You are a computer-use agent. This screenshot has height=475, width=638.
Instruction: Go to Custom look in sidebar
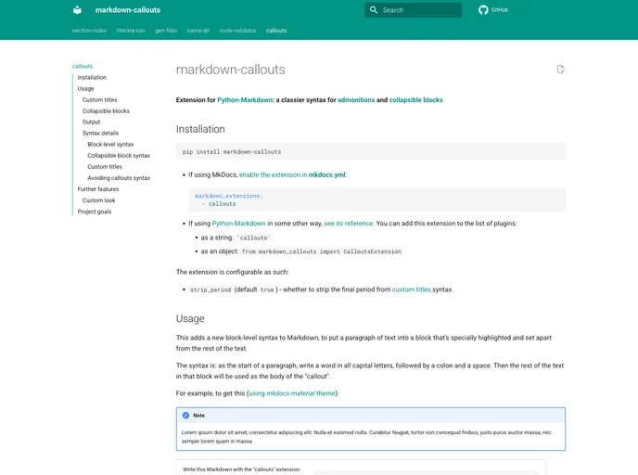tap(99, 200)
